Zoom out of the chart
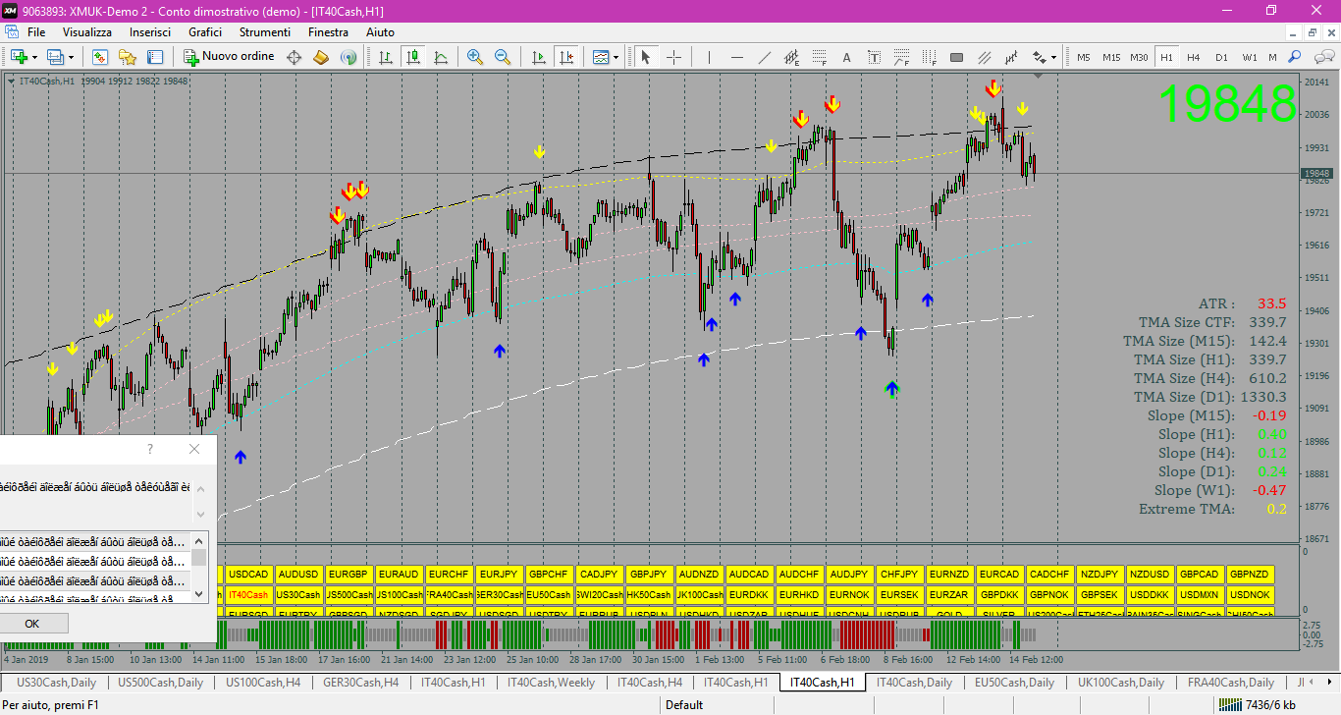Viewport: 1341px width, 715px height. [503, 57]
